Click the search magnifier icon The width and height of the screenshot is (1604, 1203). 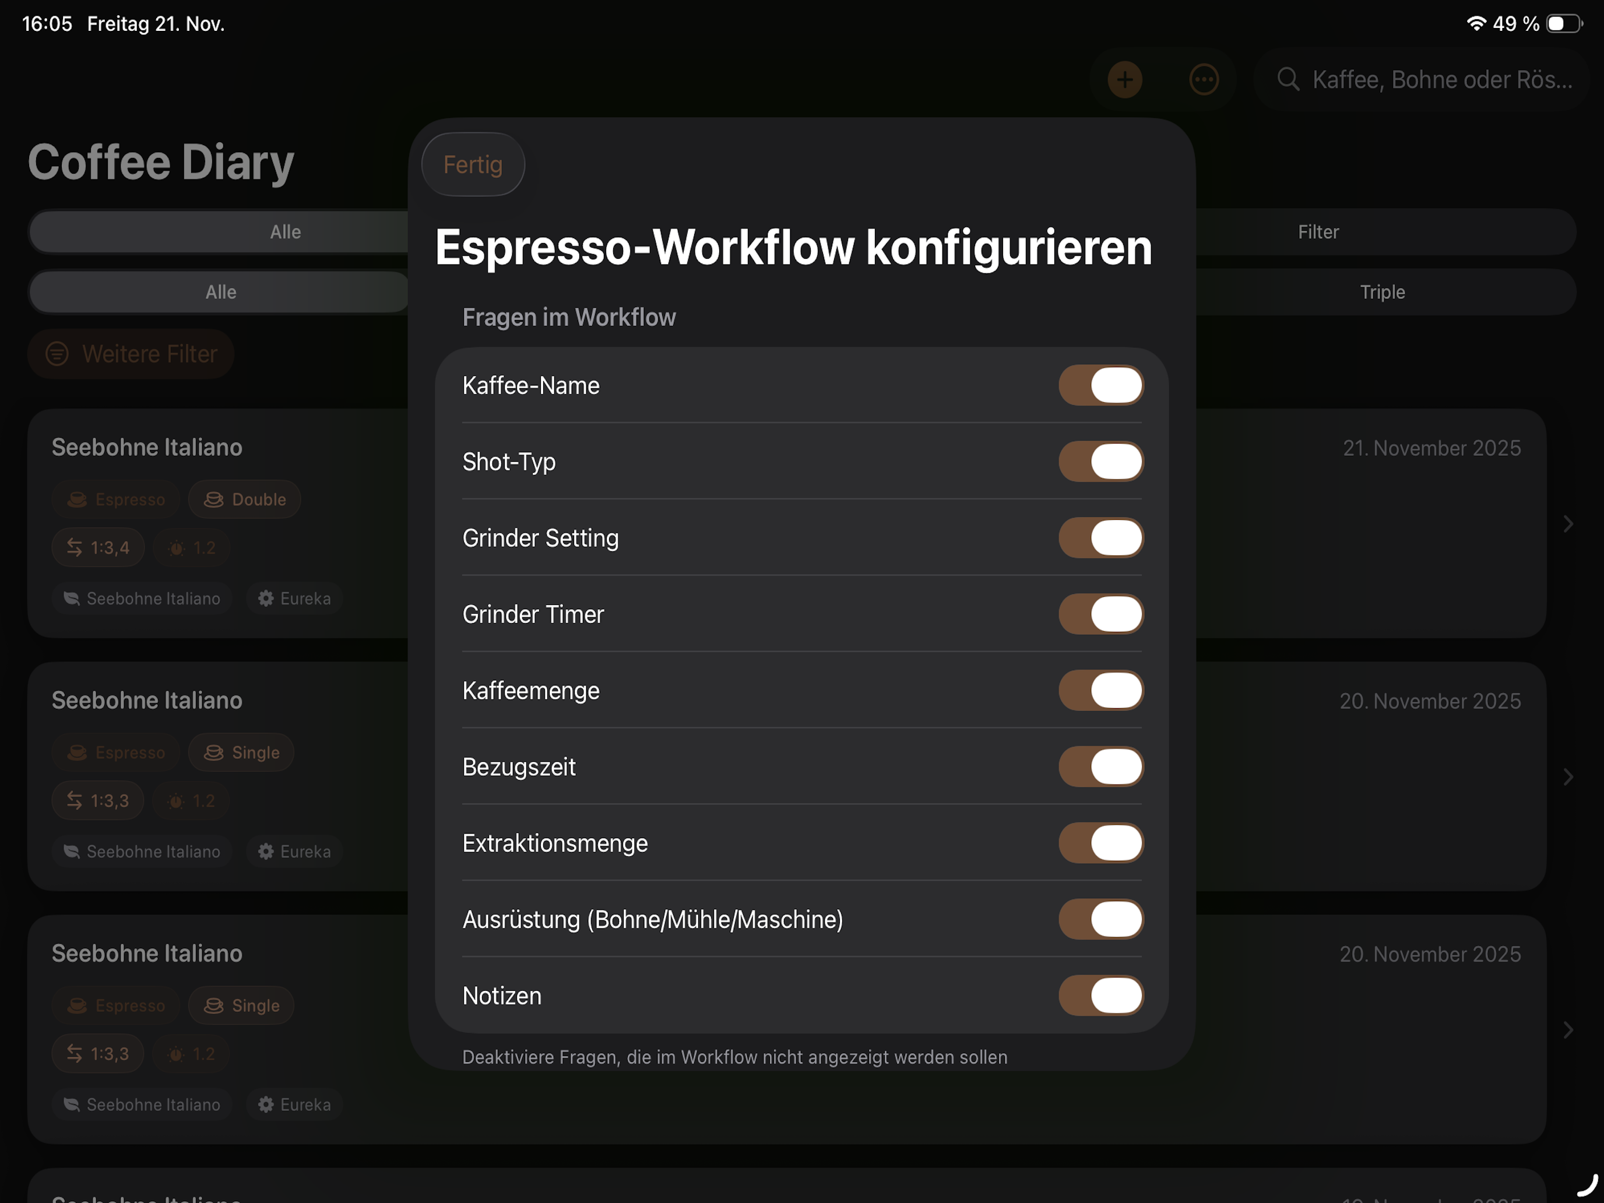(x=1288, y=79)
